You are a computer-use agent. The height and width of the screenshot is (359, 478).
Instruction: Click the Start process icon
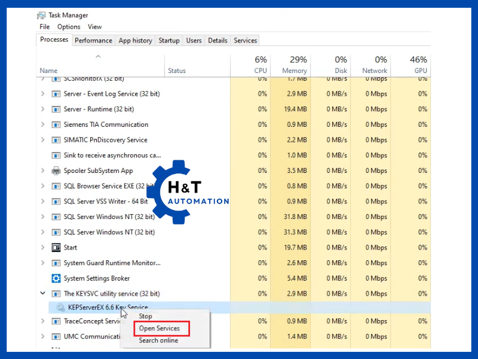(x=56, y=248)
